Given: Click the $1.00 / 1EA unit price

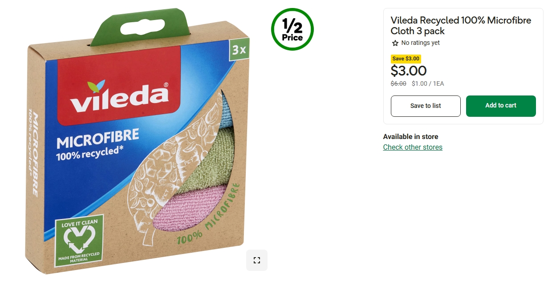Looking at the screenshot, I should 428,83.
